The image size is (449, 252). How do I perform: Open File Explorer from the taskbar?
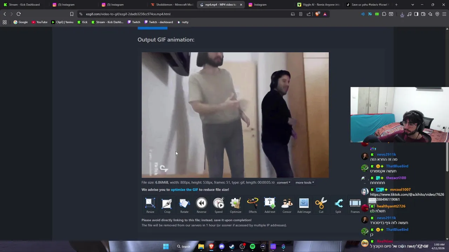pos(201,246)
